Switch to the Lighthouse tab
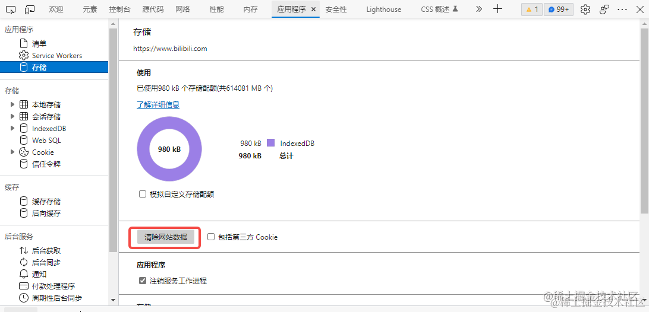The image size is (649, 312). pos(384,9)
